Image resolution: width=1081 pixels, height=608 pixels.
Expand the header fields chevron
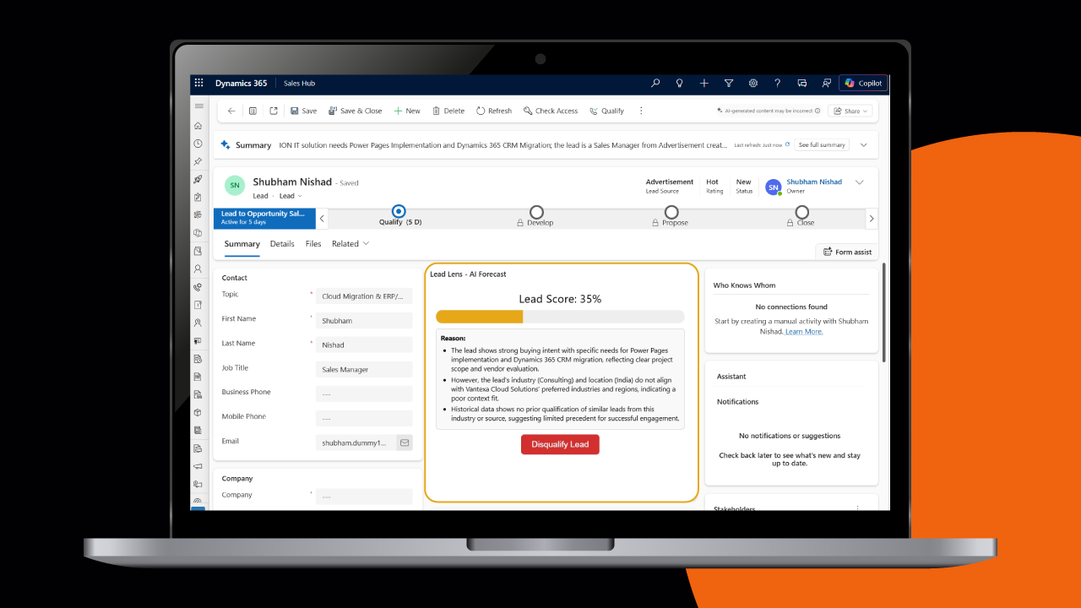point(860,182)
